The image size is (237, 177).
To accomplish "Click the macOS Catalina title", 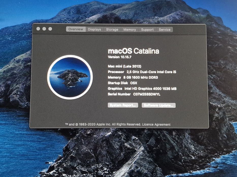I will click(x=133, y=51).
